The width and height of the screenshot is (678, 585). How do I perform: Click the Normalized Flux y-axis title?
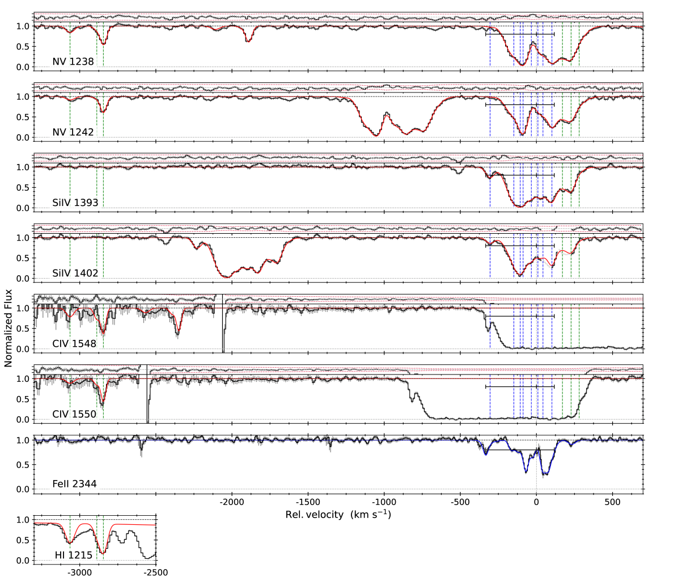pyautogui.click(x=8, y=328)
